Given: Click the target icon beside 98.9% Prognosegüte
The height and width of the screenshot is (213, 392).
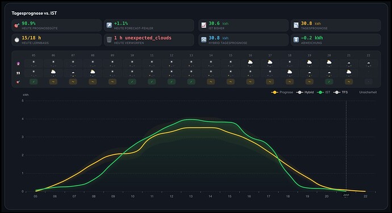Looking at the screenshot, I should click(16, 25).
